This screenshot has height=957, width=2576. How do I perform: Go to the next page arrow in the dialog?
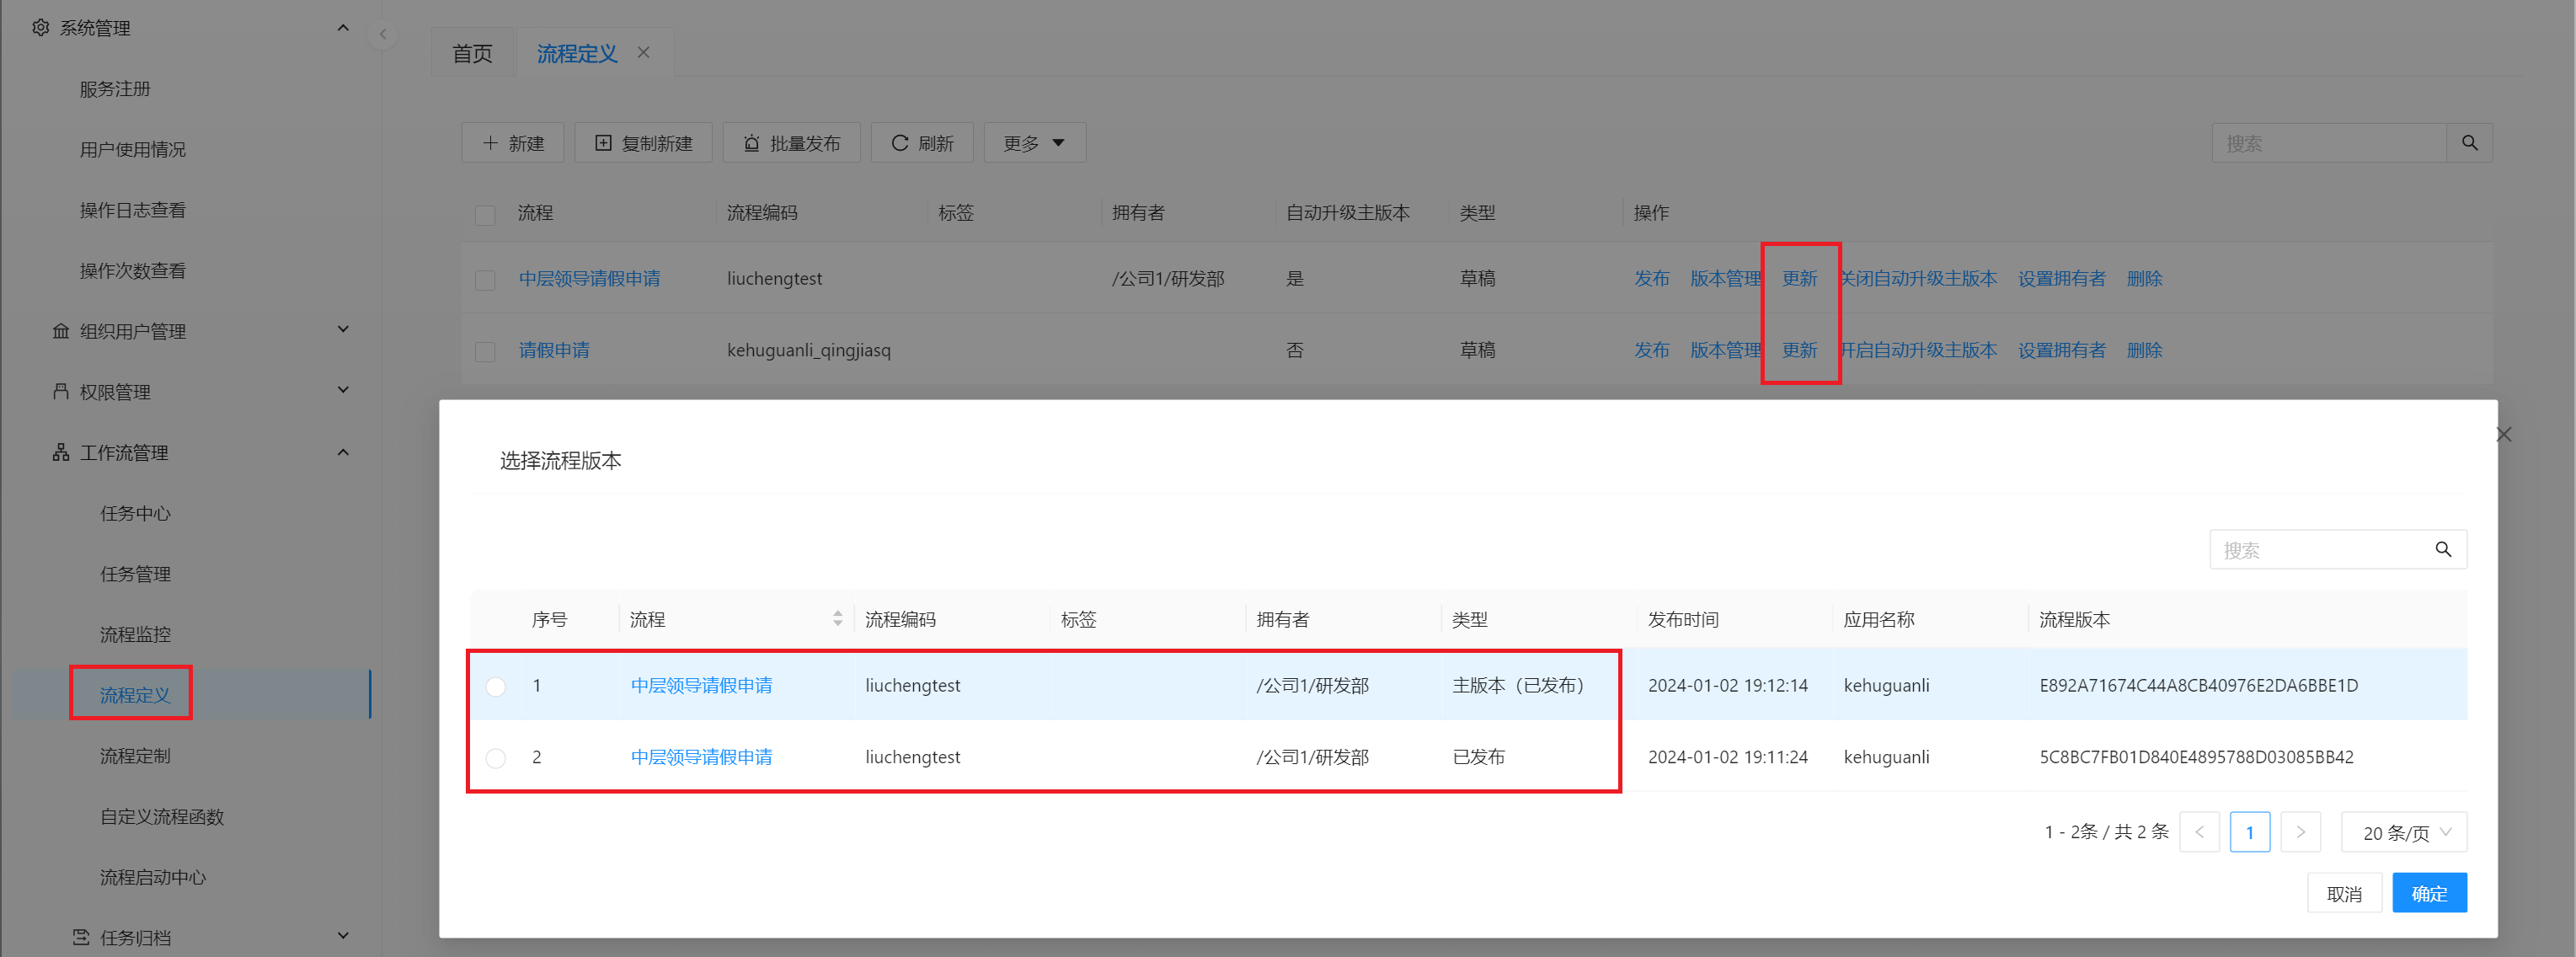[x=2300, y=832]
